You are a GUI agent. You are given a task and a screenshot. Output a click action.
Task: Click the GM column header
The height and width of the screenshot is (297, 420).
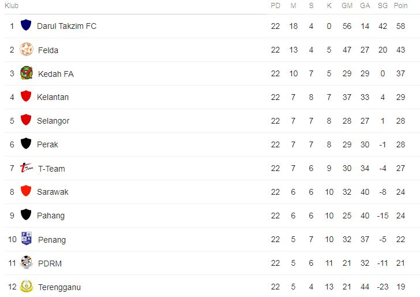tap(347, 6)
